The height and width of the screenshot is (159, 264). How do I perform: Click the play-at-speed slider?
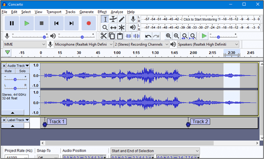[x=223, y=36]
